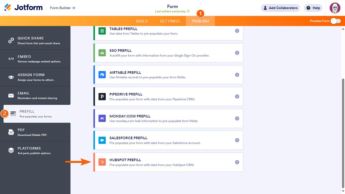Click the green Tables Prefill icon
Image resolution: width=345 pixels, height=194 pixels.
tap(102, 31)
